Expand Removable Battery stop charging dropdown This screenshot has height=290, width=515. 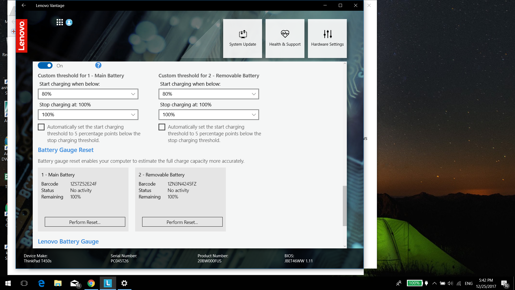point(209,115)
